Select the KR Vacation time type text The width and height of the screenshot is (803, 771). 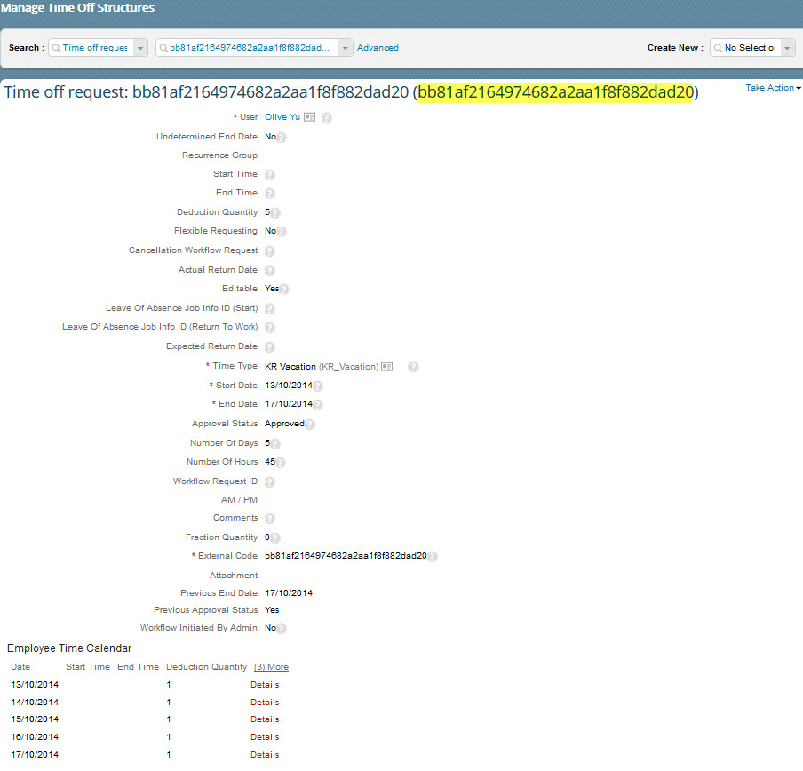pyautogui.click(x=290, y=367)
